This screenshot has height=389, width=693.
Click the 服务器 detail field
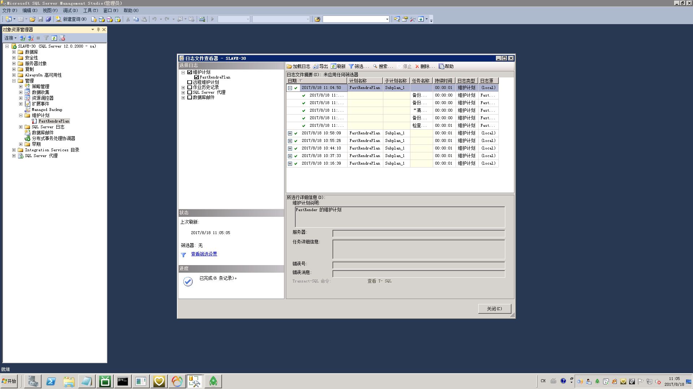pyautogui.click(x=419, y=233)
